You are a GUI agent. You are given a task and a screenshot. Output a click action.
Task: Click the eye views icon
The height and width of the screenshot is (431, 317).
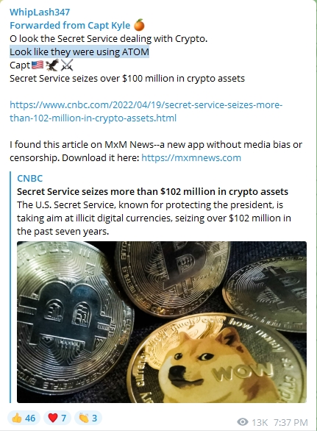coord(243,422)
